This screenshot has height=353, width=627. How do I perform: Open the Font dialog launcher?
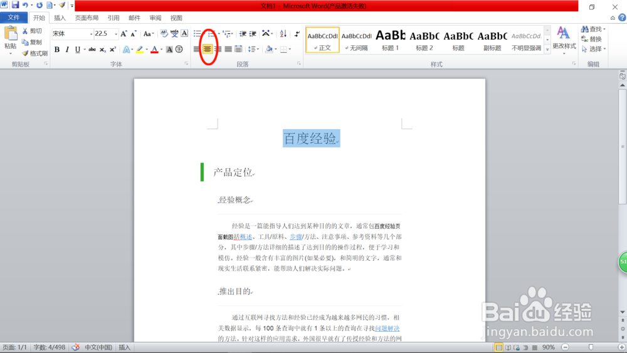point(186,63)
